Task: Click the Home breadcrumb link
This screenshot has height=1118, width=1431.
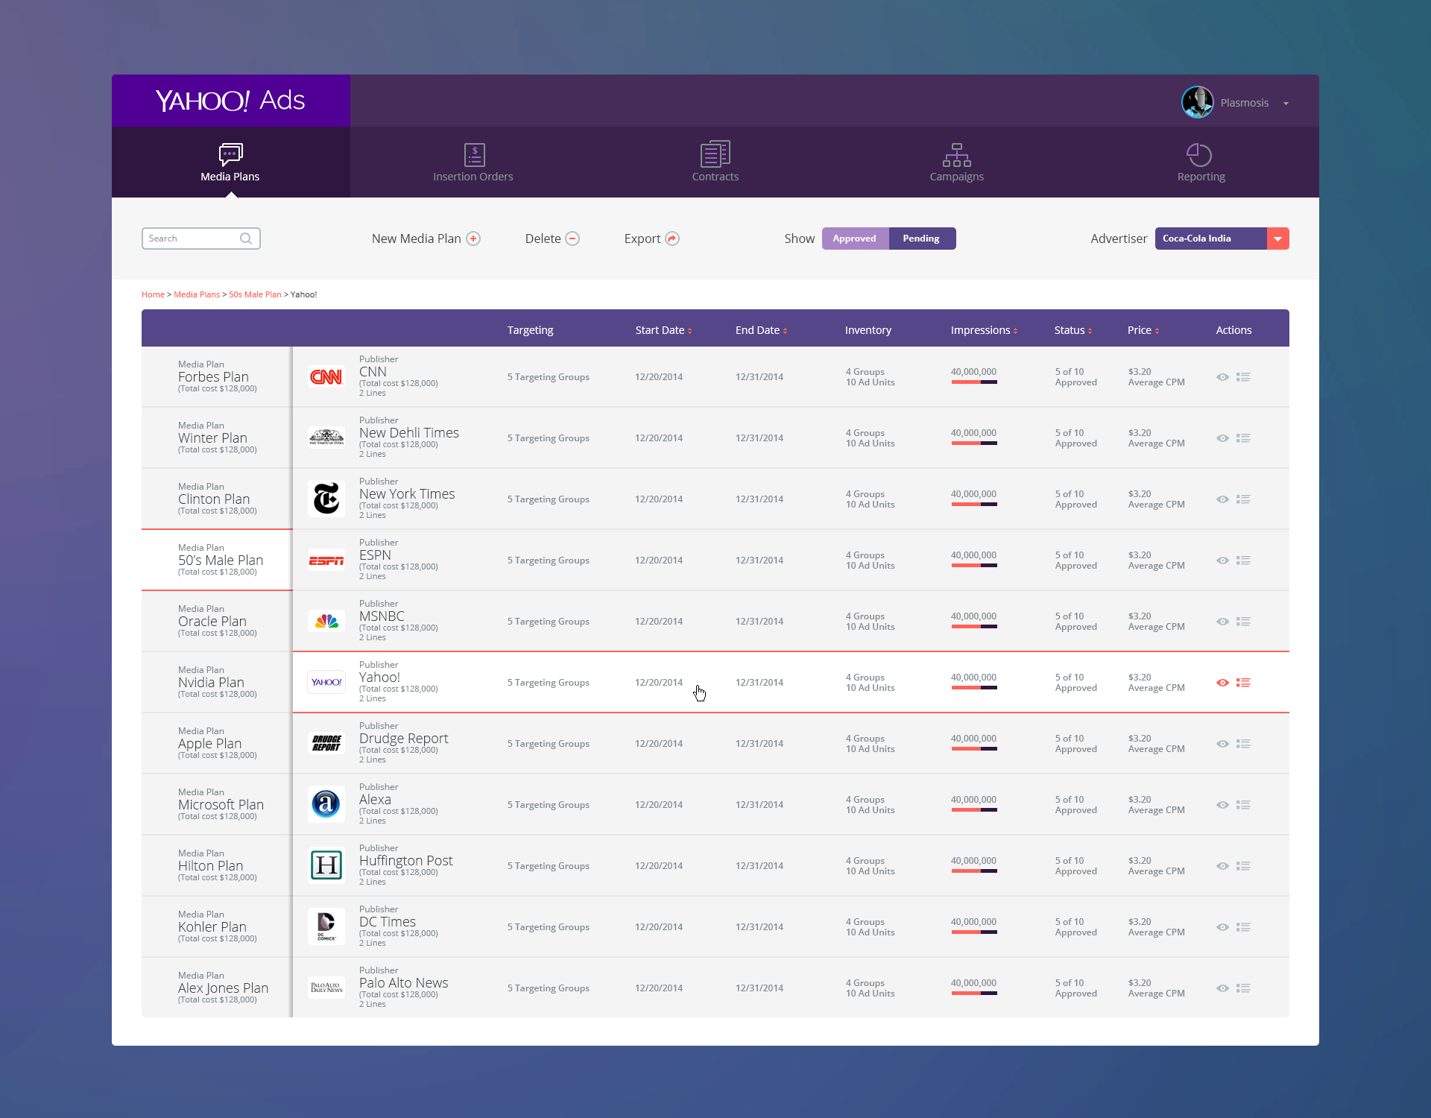Action: pyautogui.click(x=153, y=294)
